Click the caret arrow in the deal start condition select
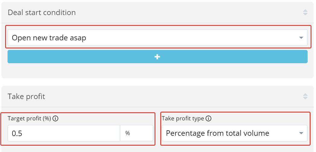The height and width of the screenshot is (152, 316). (301, 38)
